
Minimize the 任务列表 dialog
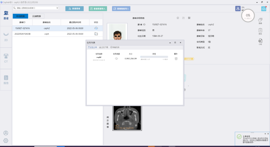170,43
